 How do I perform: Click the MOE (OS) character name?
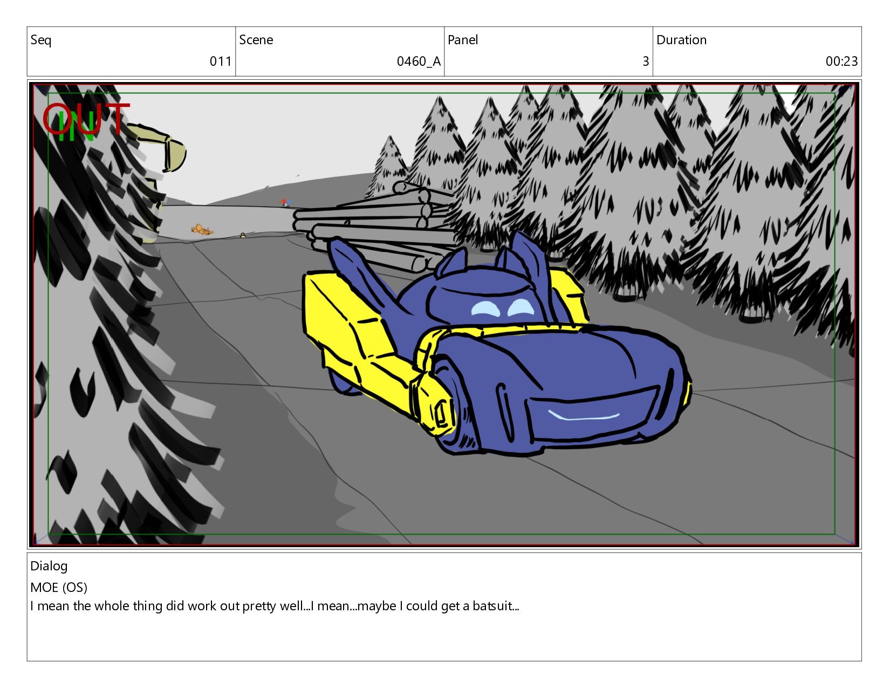pyautogui.click(x=59, y=587)
